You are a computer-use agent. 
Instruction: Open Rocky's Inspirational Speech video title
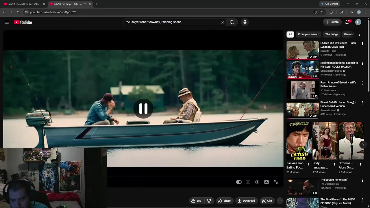[x=339, y=65]
